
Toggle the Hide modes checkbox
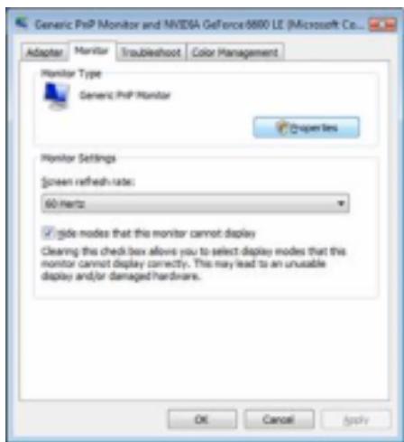(x=48, y=233)
